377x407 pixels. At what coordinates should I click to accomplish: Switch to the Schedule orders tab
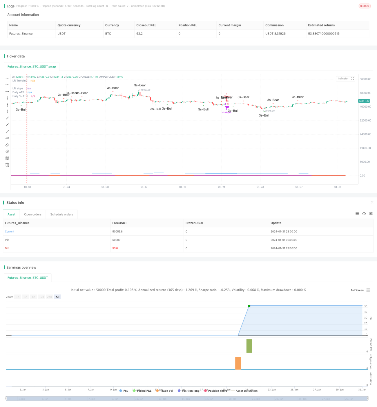point(61,214)
